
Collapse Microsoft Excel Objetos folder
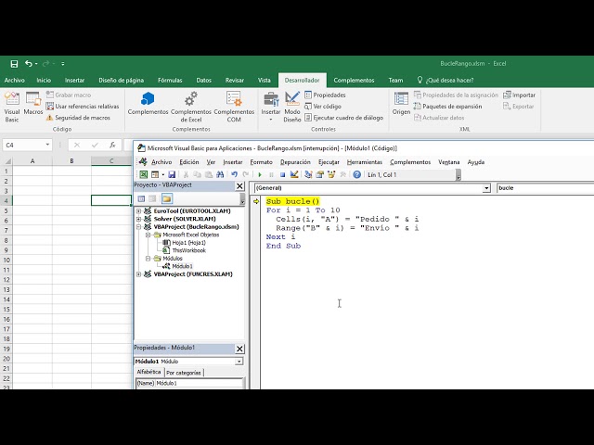tap(148, 235)
